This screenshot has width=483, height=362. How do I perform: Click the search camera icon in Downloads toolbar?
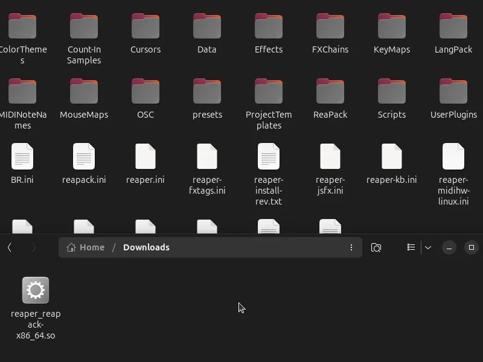[x=376, y=247]
